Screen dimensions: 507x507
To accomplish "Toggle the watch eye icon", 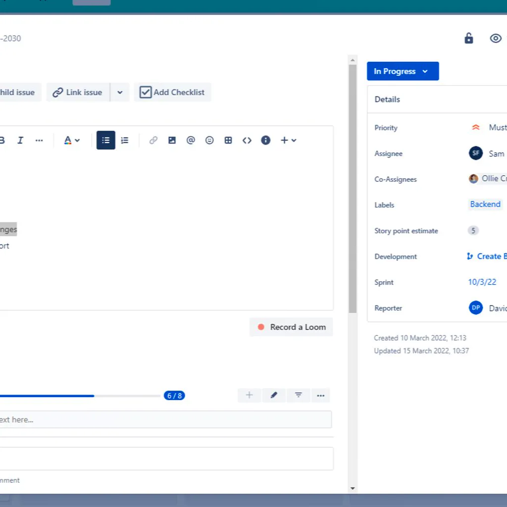I will pyautogui.click(x=495, y=38).
